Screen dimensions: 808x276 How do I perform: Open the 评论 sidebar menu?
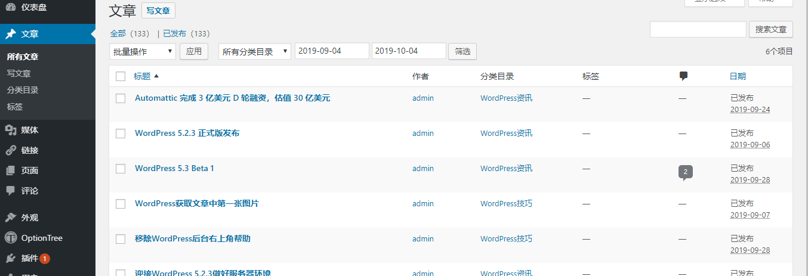48,191
